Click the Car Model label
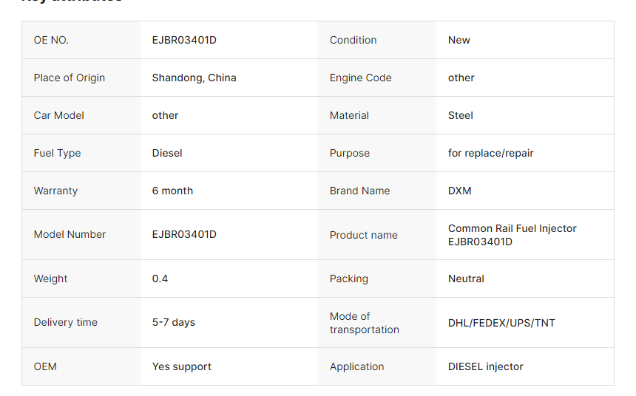Image resolution: width=636 pixels, height=396 pixels. tap(59, 115)
